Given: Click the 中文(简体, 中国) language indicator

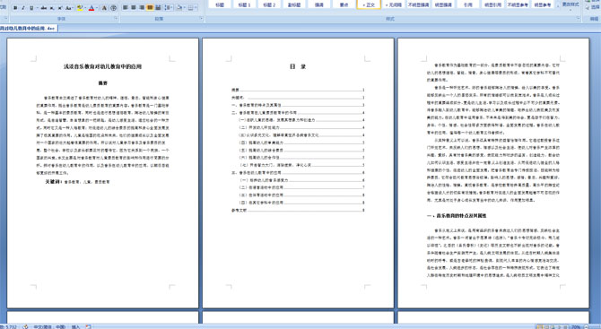Looking at the screenshot, I should [x=49, y=326].
